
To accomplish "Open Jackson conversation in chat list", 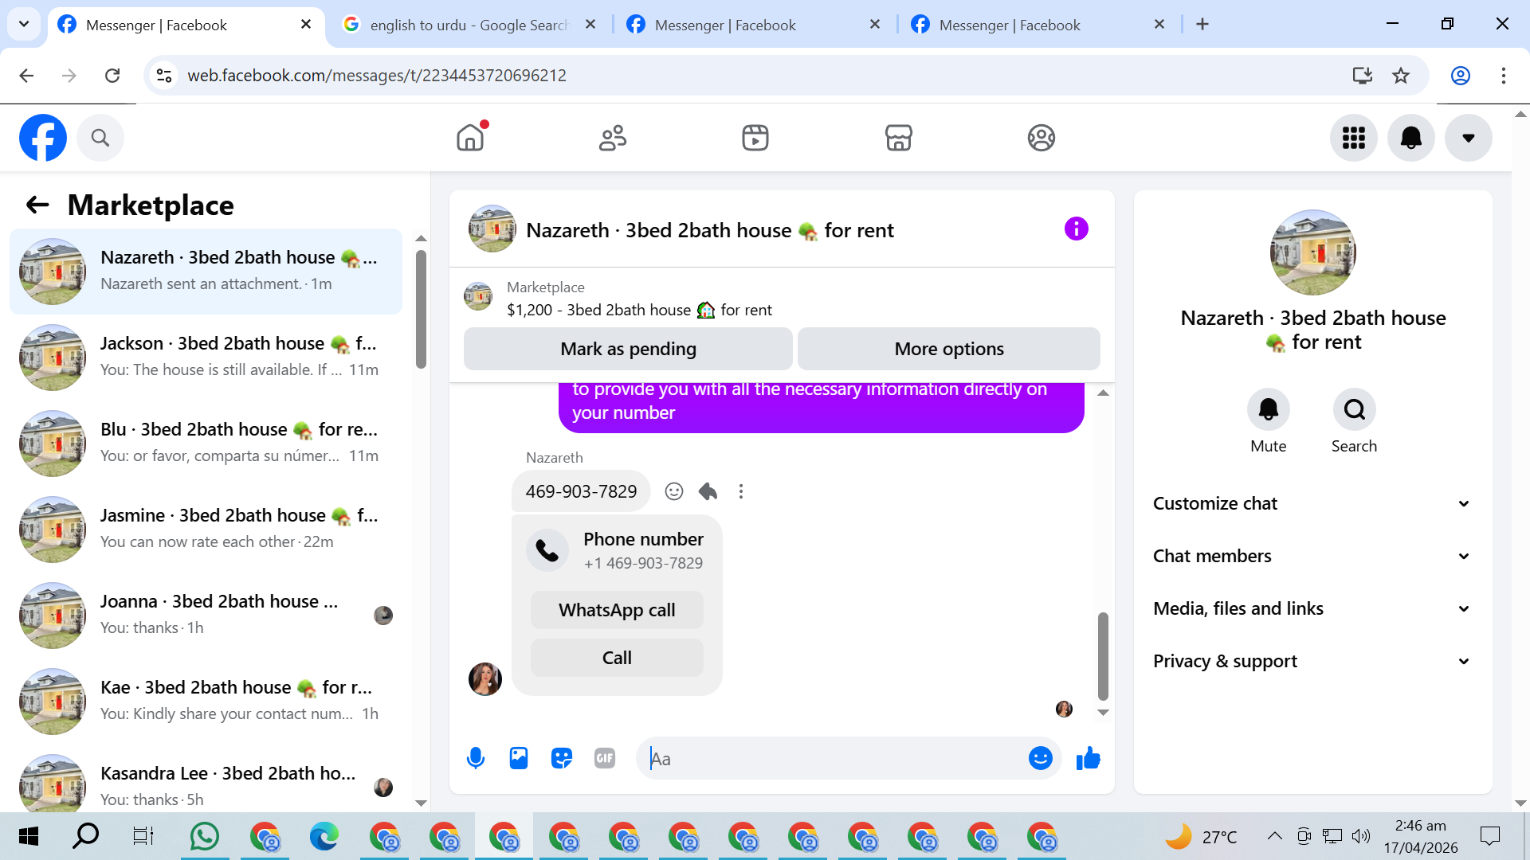I will 206,357.
